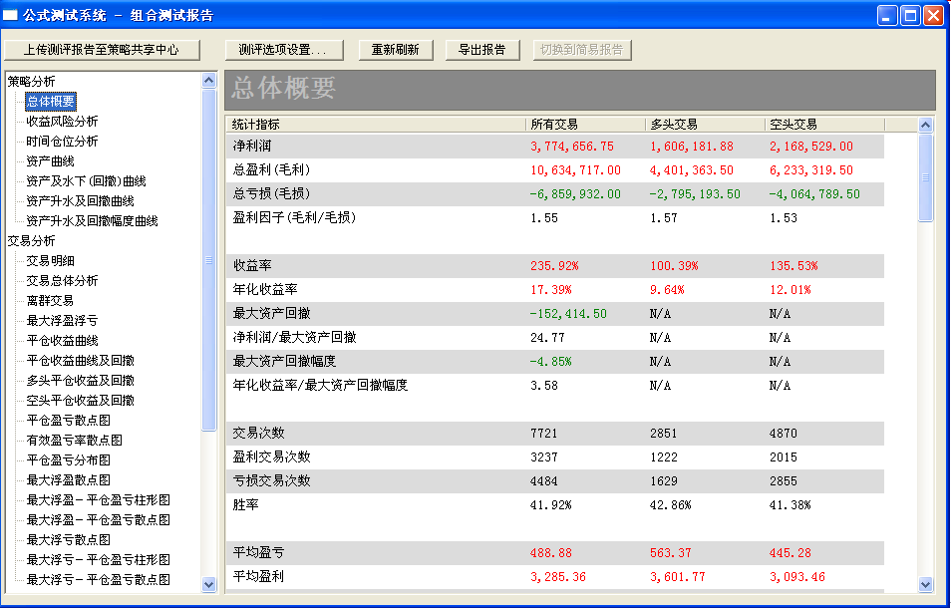Open 时间仓位分析 tree item
951x608 pixels.
point(62,142)
